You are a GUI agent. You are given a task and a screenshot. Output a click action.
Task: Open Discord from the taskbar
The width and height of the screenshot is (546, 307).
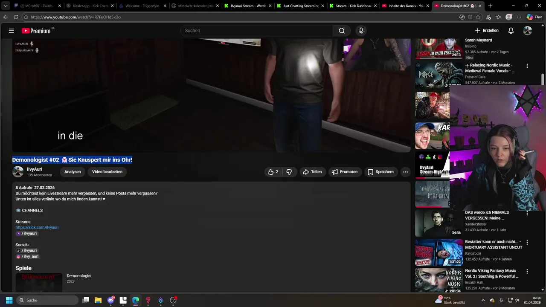(111, 300)
